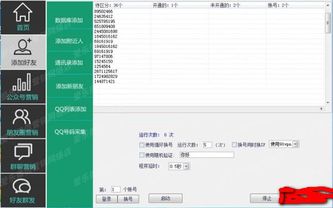The width and height of the screenshot is (333, 208).
Task: Open the 朋友圈营销 people icon
Action: pos(22,116)
